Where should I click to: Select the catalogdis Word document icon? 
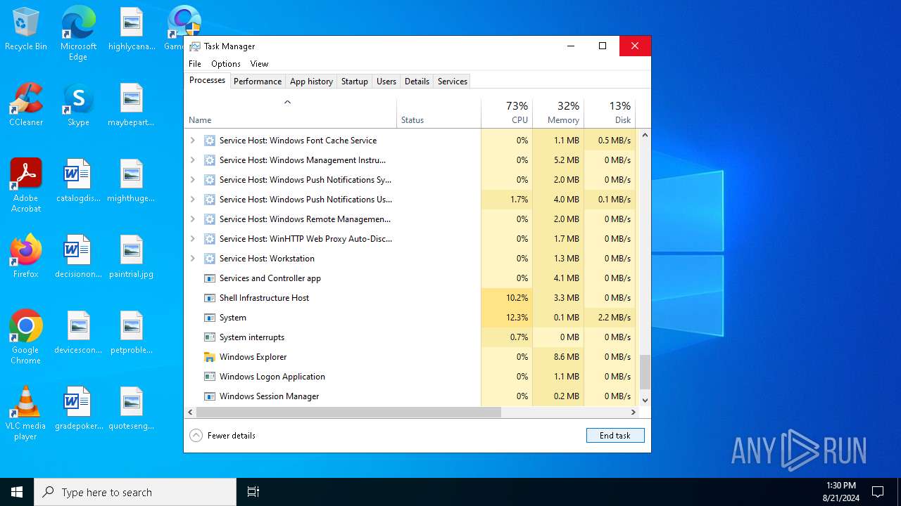point(78,181)
